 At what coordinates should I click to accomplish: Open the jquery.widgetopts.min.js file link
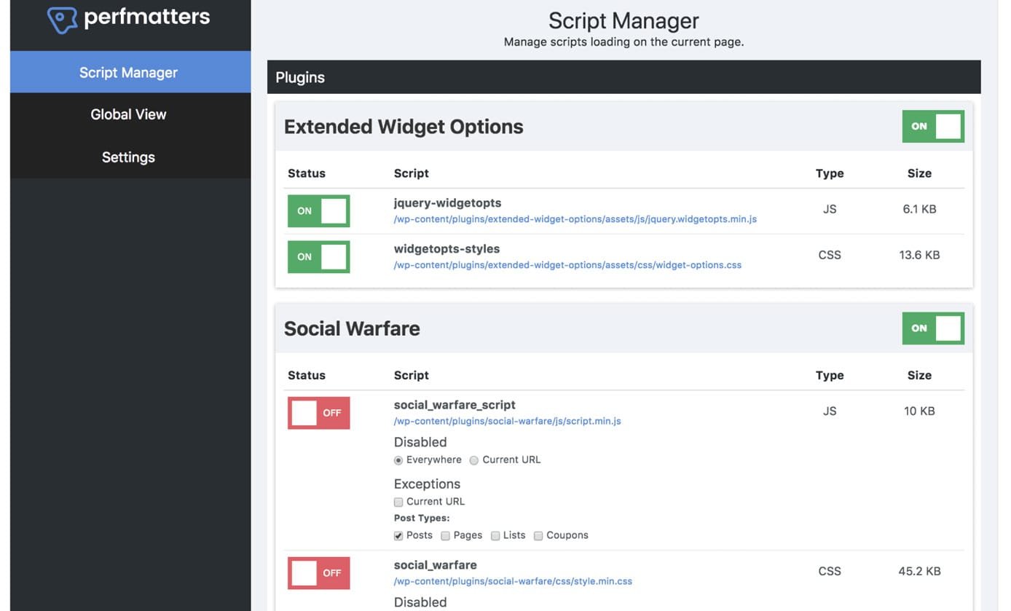tap(575, 218)
